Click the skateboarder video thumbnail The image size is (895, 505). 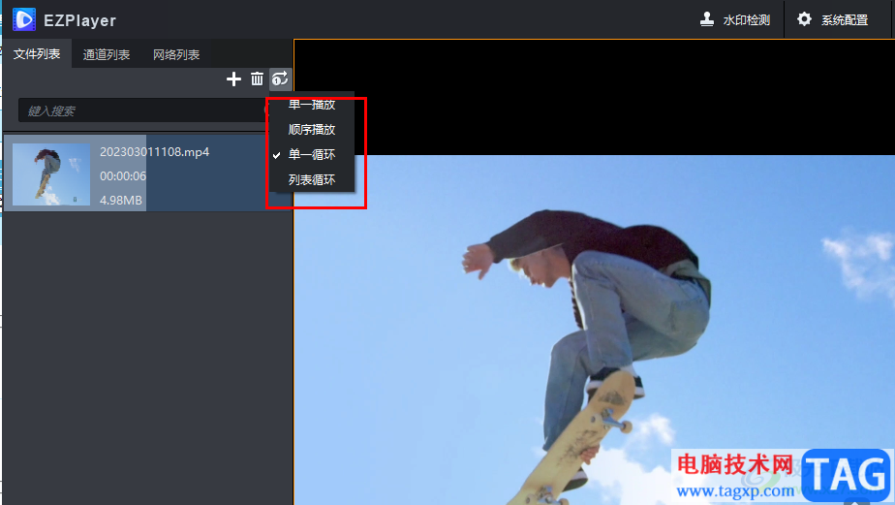(x=51, y=174)
